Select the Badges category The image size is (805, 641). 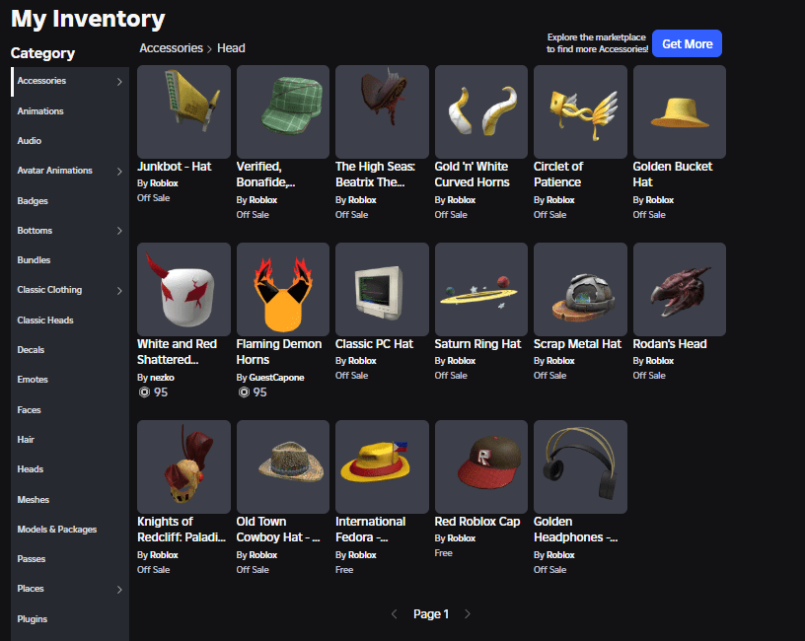(70, 201)
